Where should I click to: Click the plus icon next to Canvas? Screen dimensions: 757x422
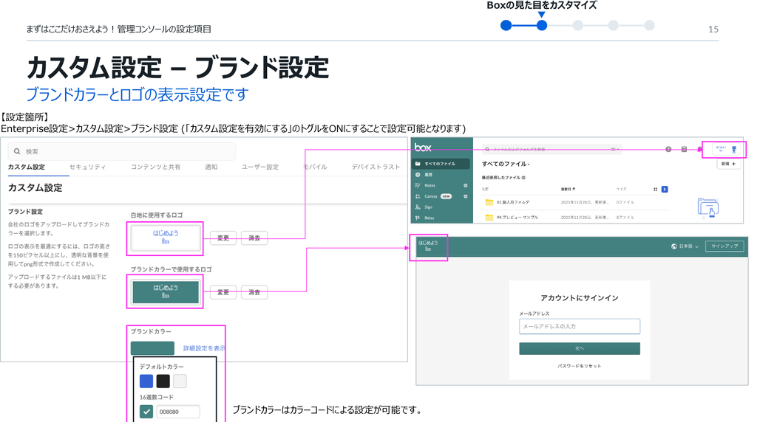[x=465, y=196]
